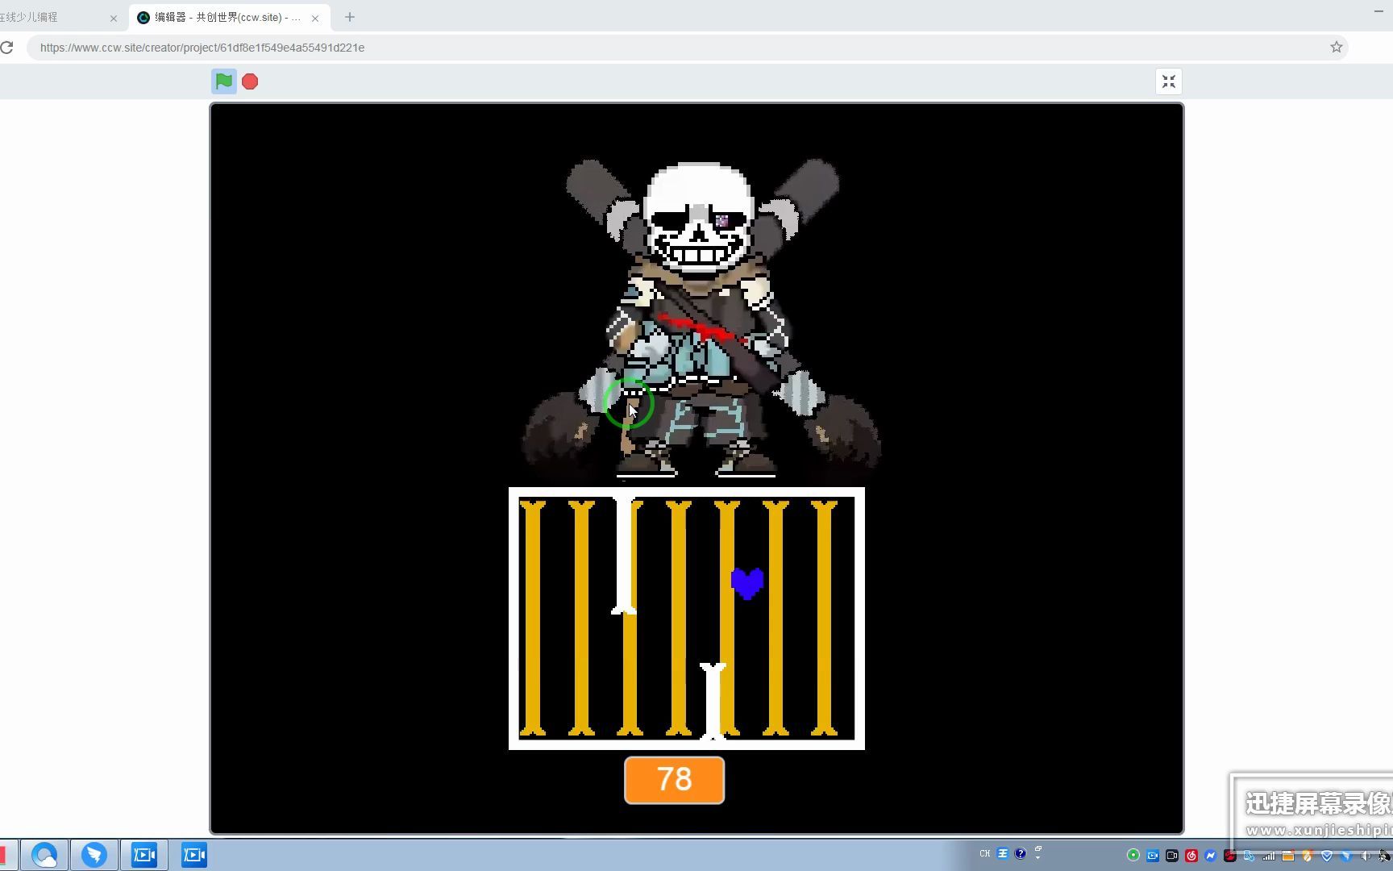Screen dimensions: 1393x871
Task: Minimize the browser window
Action: [x=1378, y=11]
